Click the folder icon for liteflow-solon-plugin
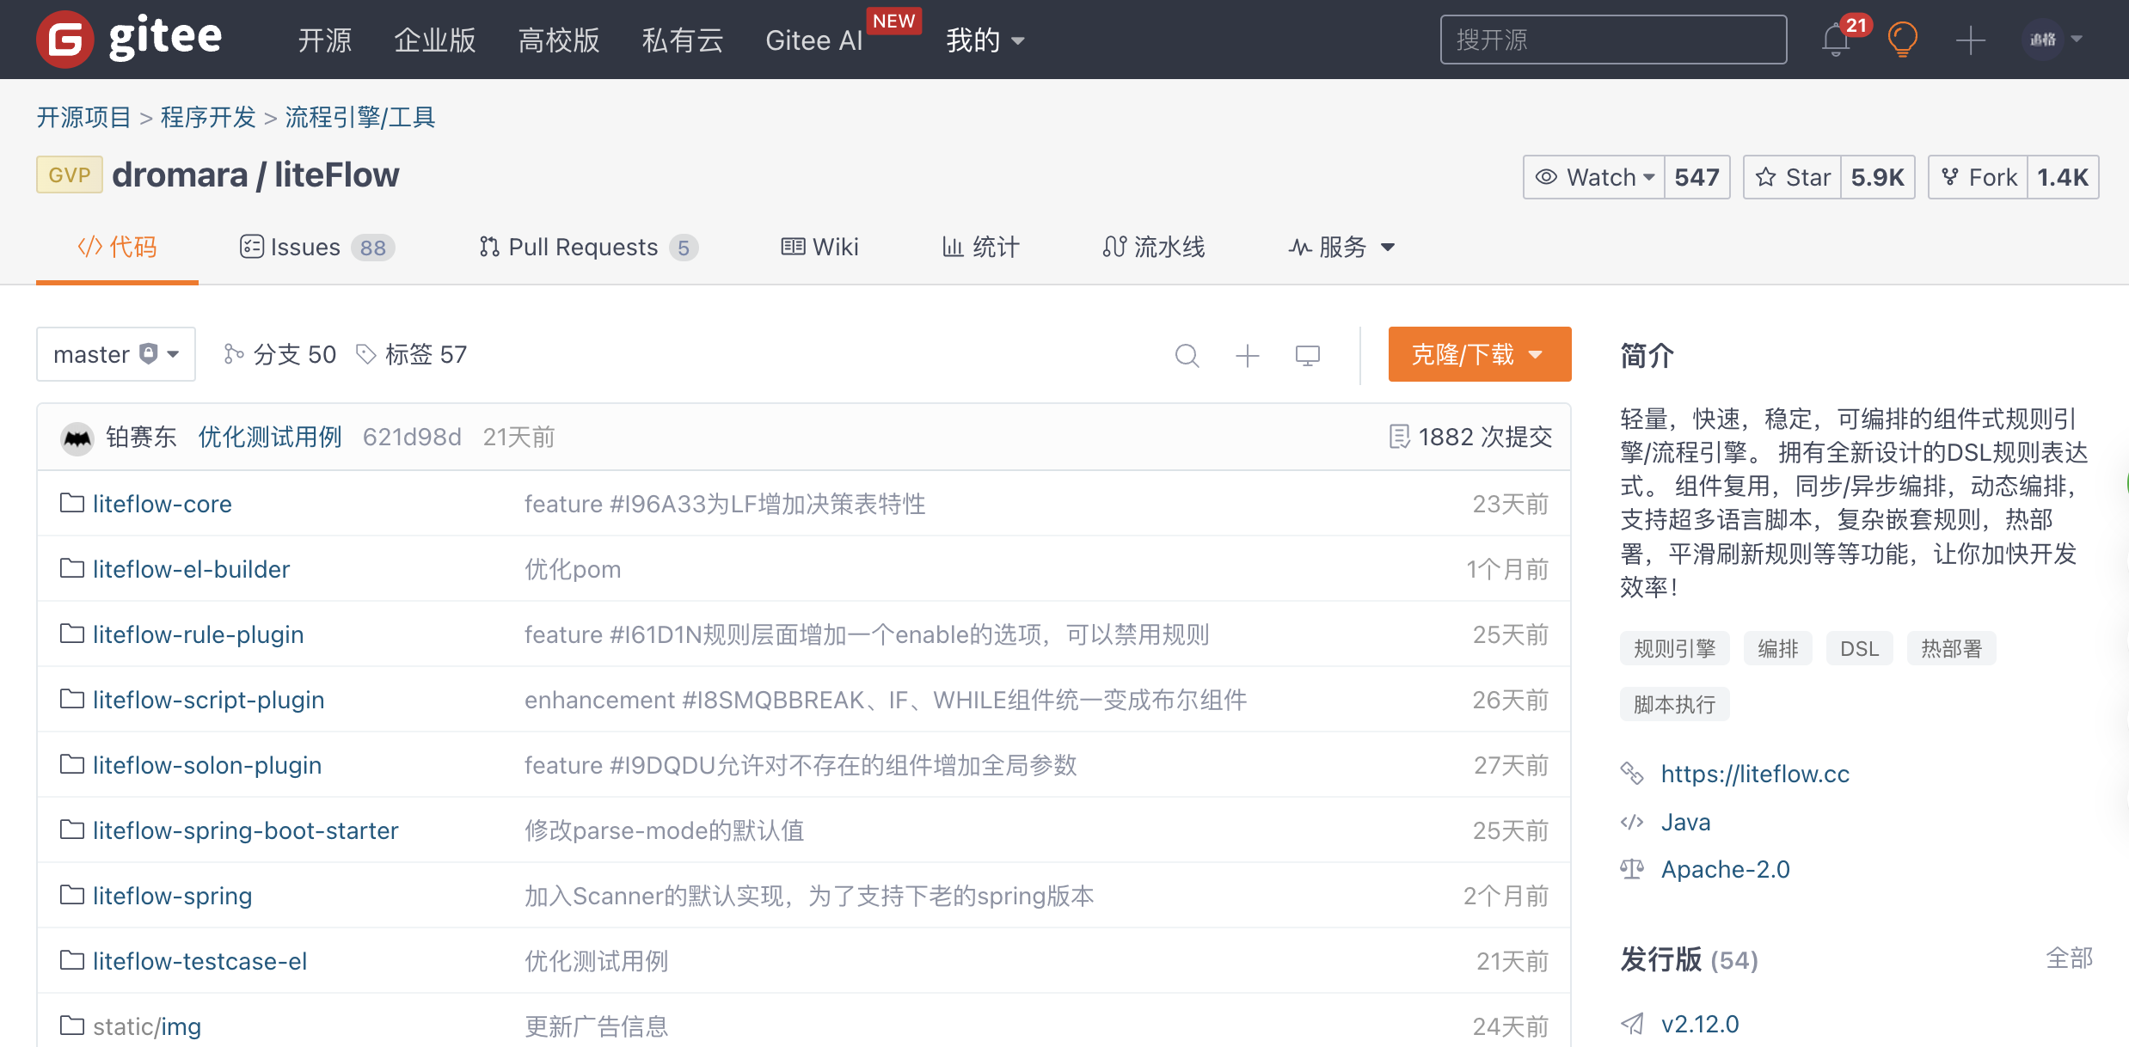This screenshot has width=2129, height=1047. click(x=72, y=764)
